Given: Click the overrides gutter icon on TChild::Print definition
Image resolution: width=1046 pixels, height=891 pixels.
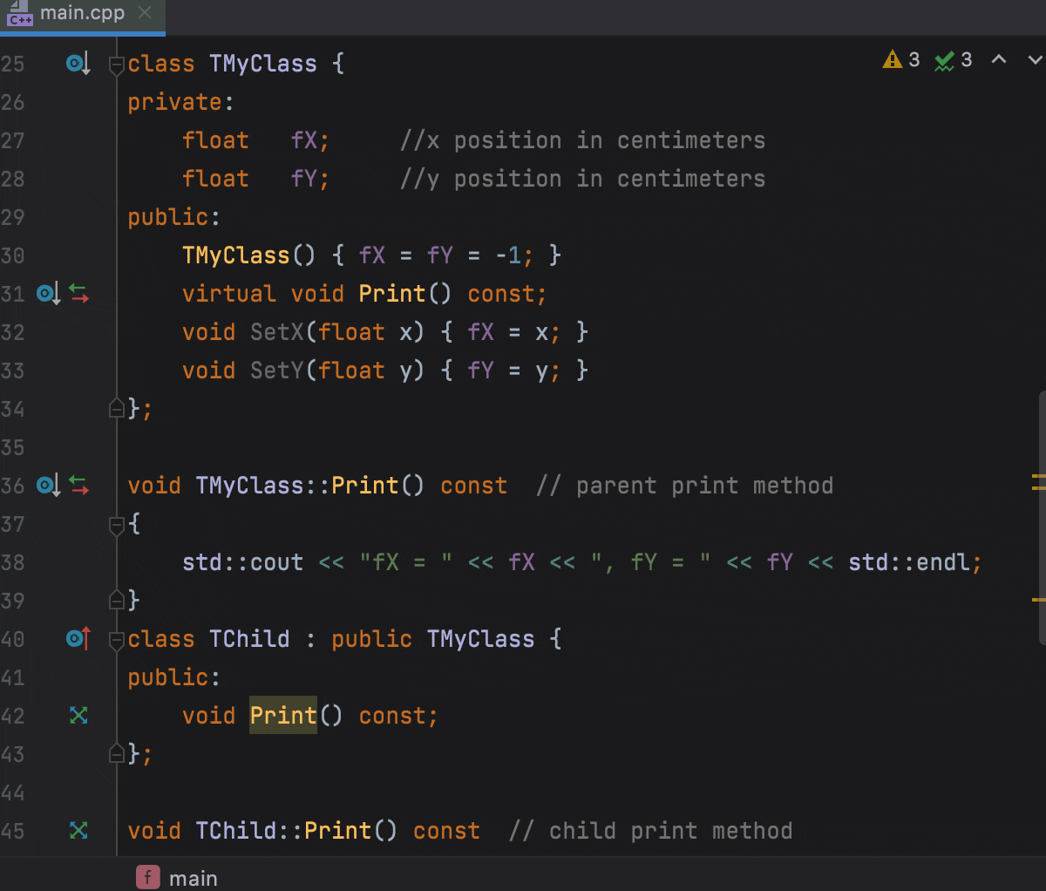Looking at the screenshot, I should (x=78, y=830).
